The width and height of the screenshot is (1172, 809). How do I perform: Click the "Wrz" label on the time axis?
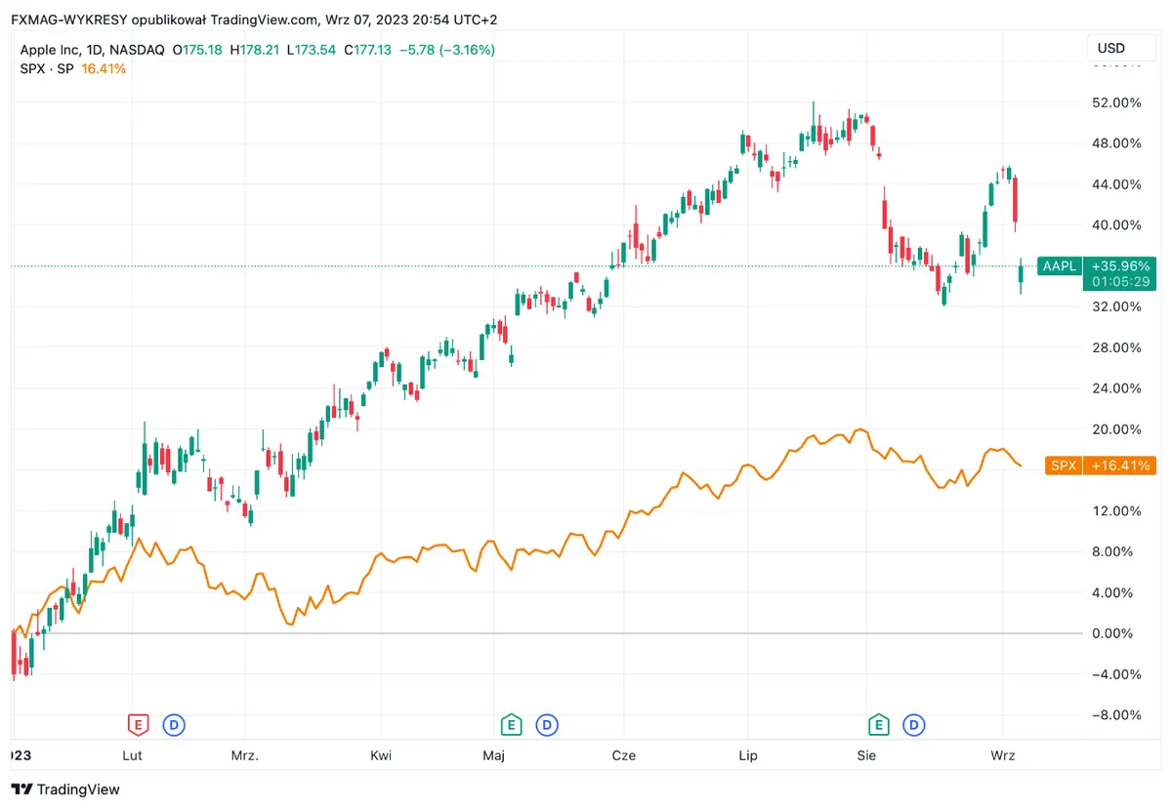pyautogui.click(x=1004, y=755)
